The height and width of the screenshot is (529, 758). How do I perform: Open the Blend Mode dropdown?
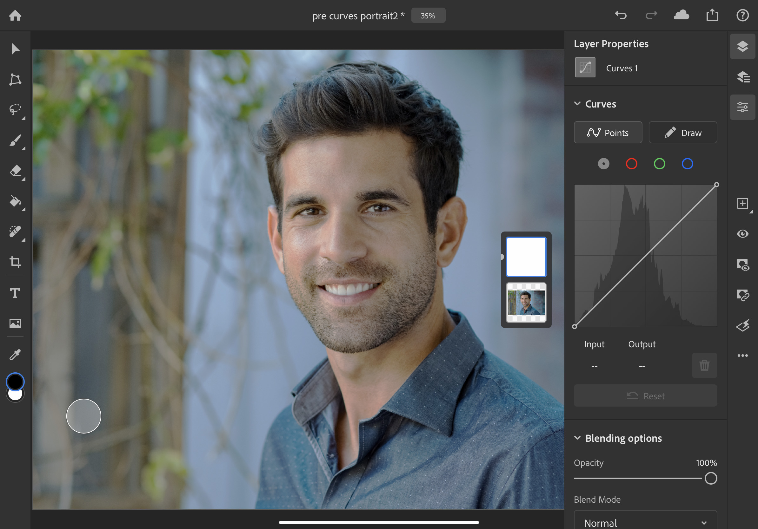[645, 521]
